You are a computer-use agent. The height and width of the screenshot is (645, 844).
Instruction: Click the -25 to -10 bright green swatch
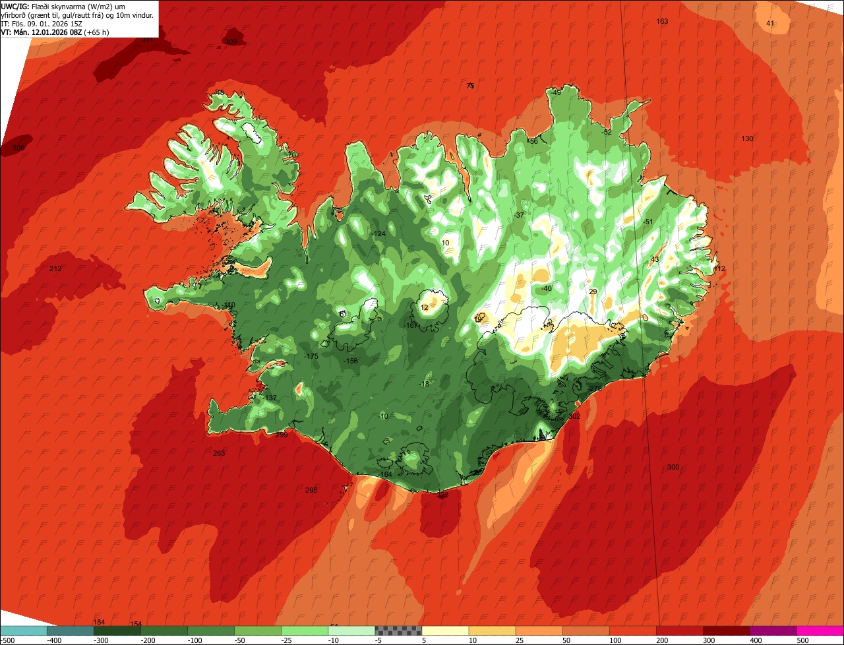(304, 630)
